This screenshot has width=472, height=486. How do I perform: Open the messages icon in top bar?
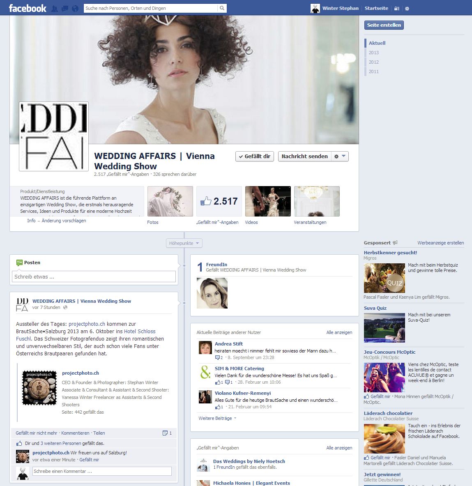[65, 8]
